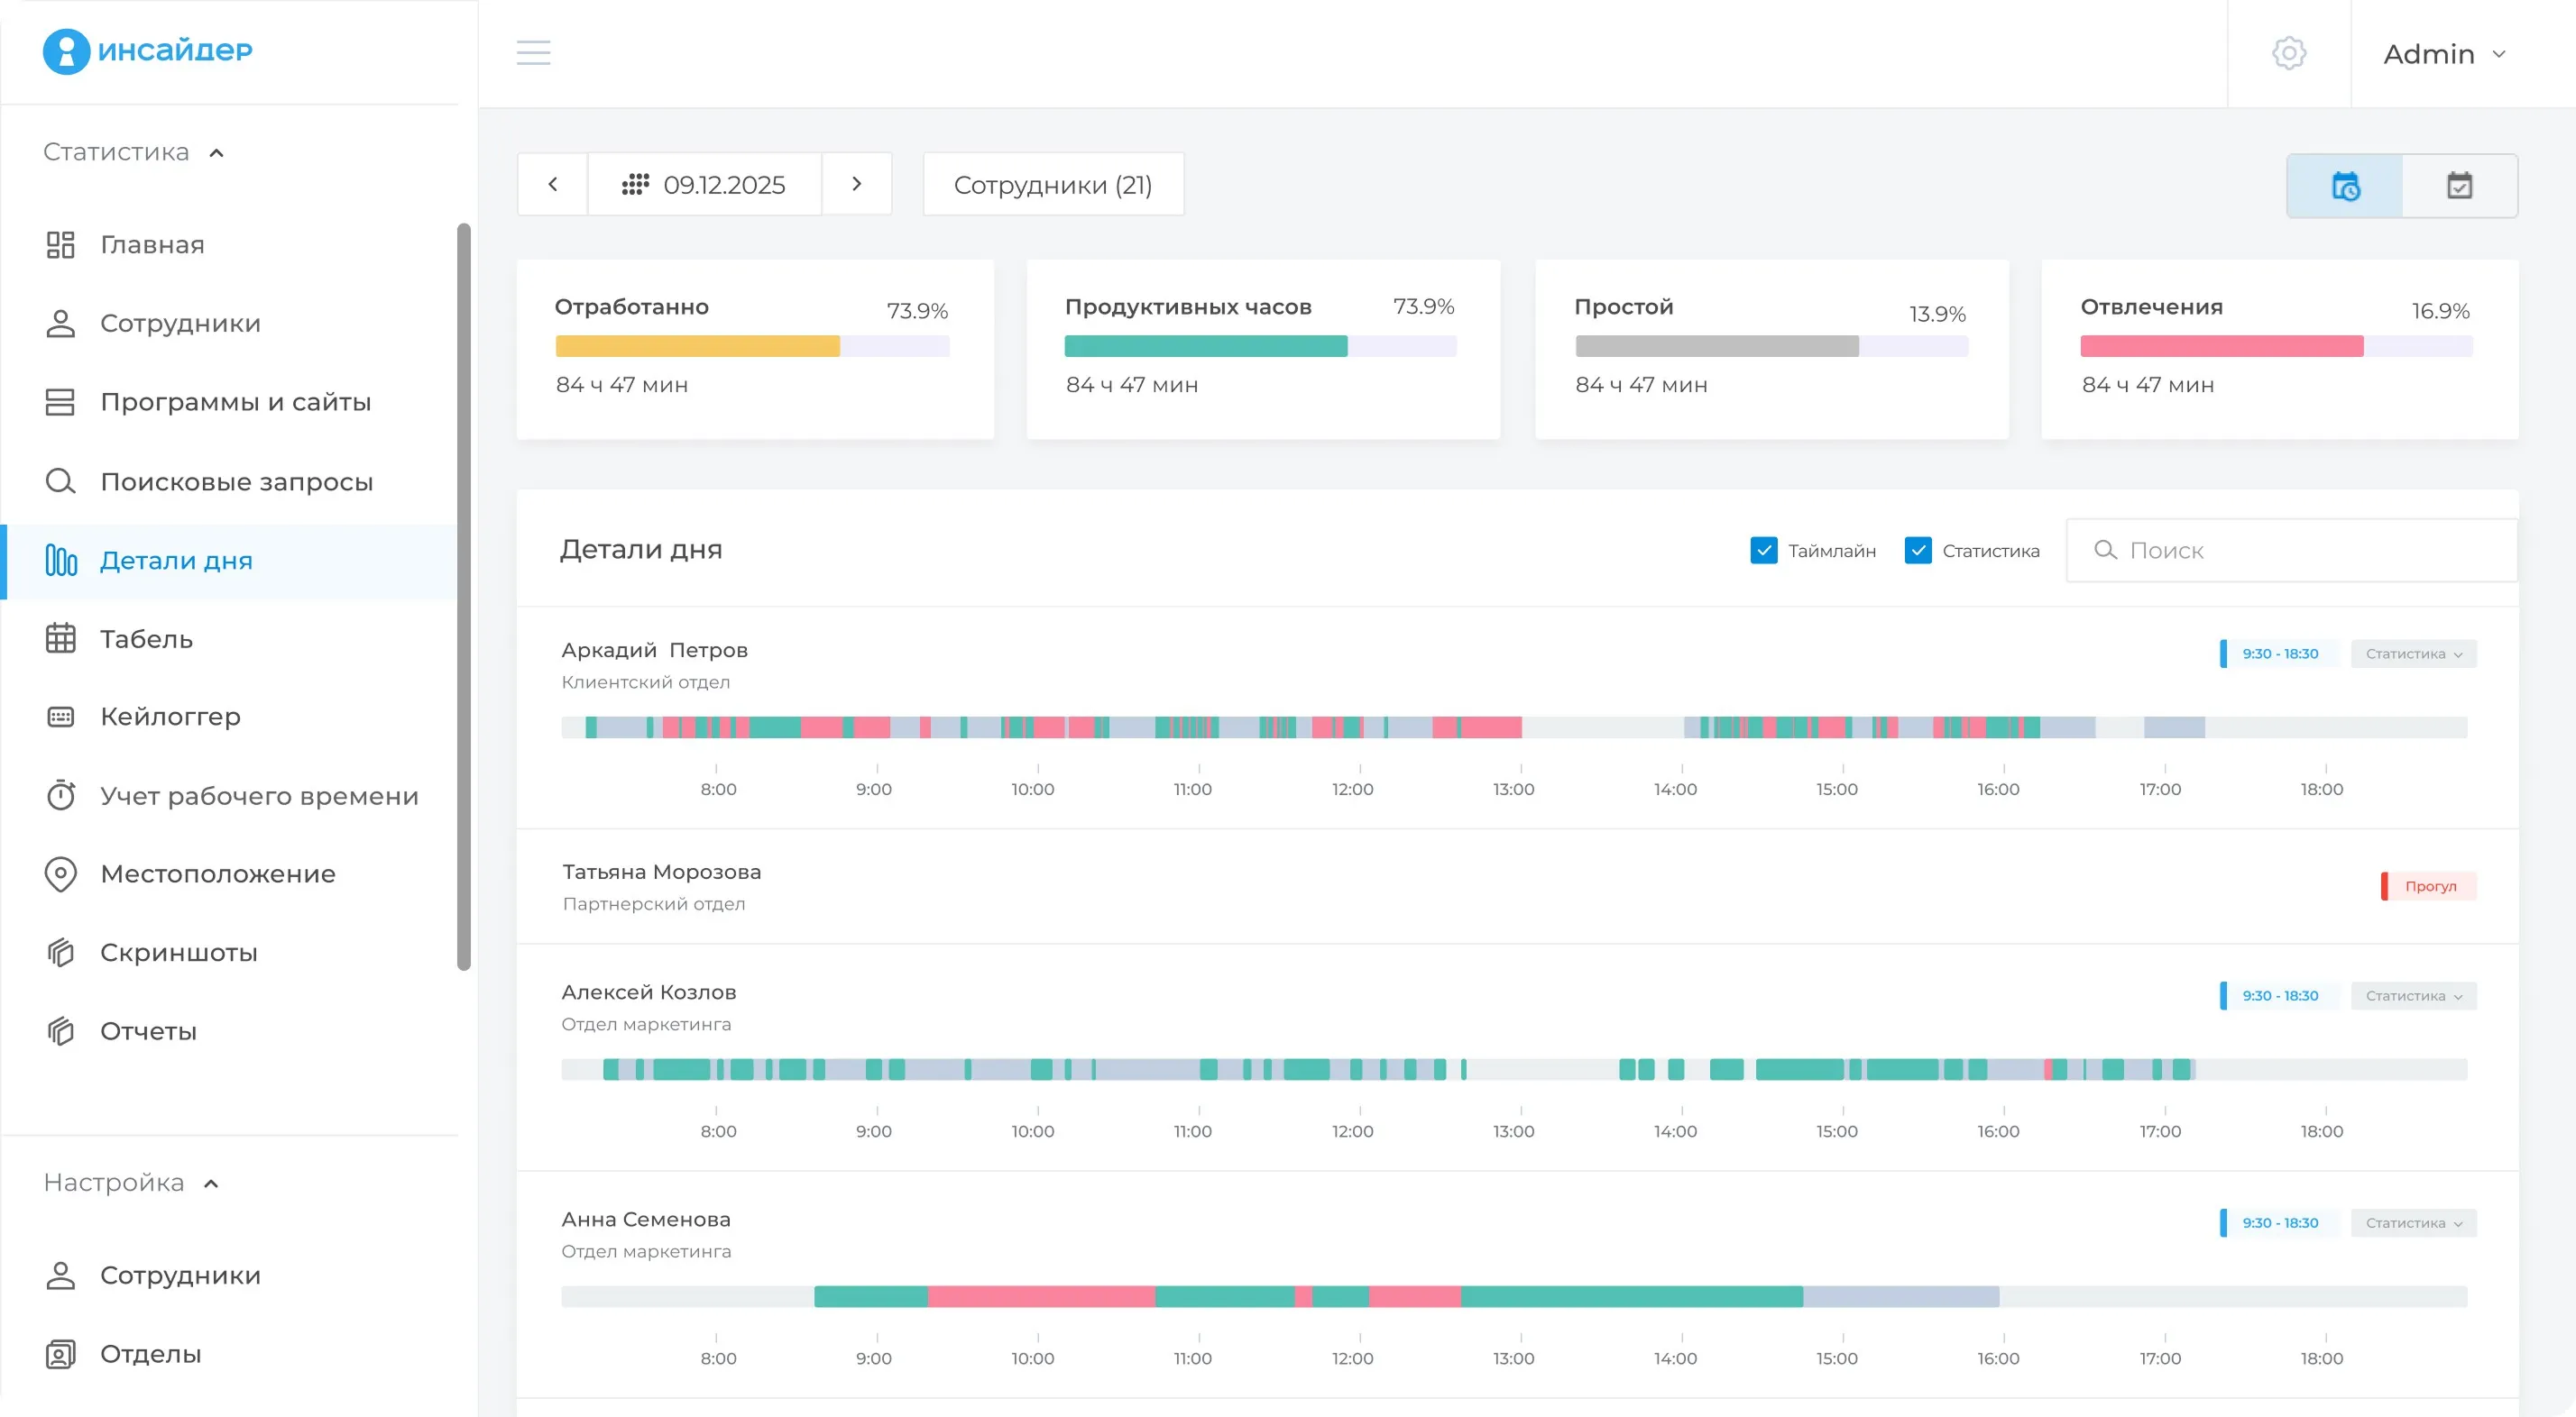2576x1417 pixels.
Task: Switch to the calendar-check view icon
Action: pyautogui.click(x=2459, y=186)
